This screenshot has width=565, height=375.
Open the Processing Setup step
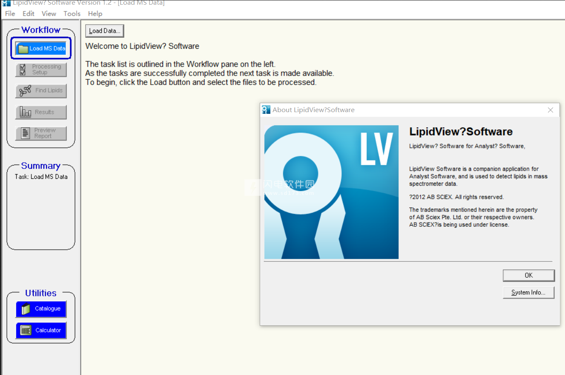pyautogui.click(x=41, y=70)
